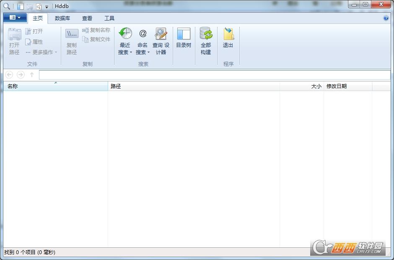
Task: Click the document search quick access icon
Action: coord(39,6)
